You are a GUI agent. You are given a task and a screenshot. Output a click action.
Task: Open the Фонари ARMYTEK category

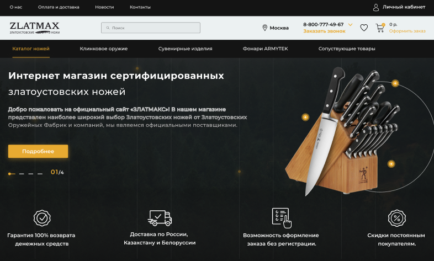pos(265,49)
